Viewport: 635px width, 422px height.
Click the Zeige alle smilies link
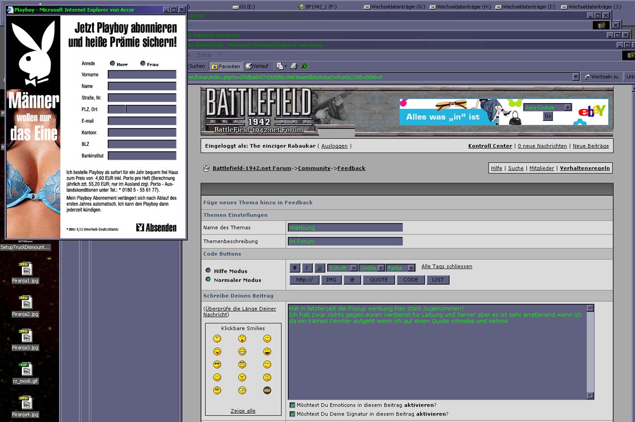click(x=243, y=411)
